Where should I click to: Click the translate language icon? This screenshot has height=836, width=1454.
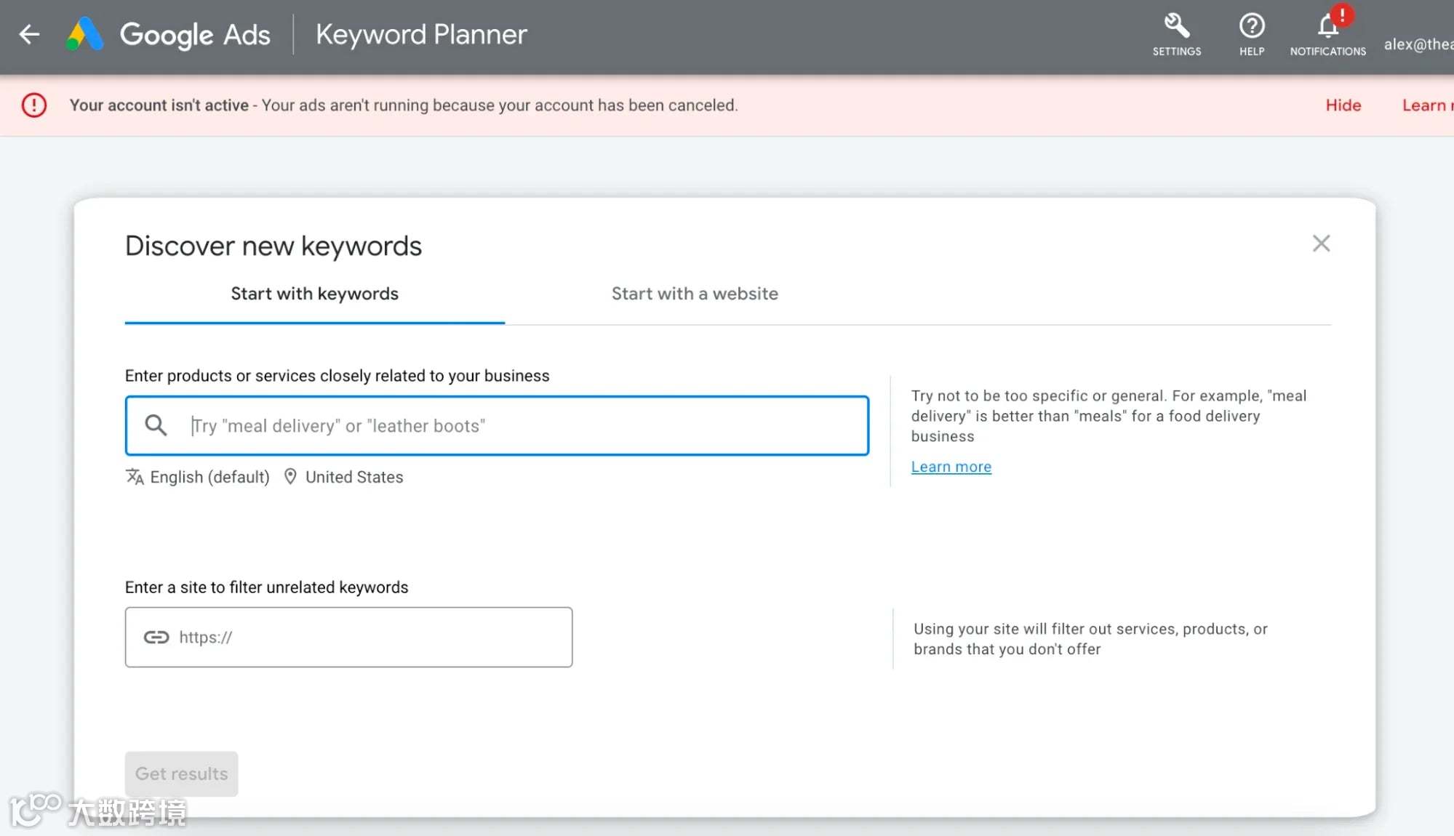pos(135,477)
